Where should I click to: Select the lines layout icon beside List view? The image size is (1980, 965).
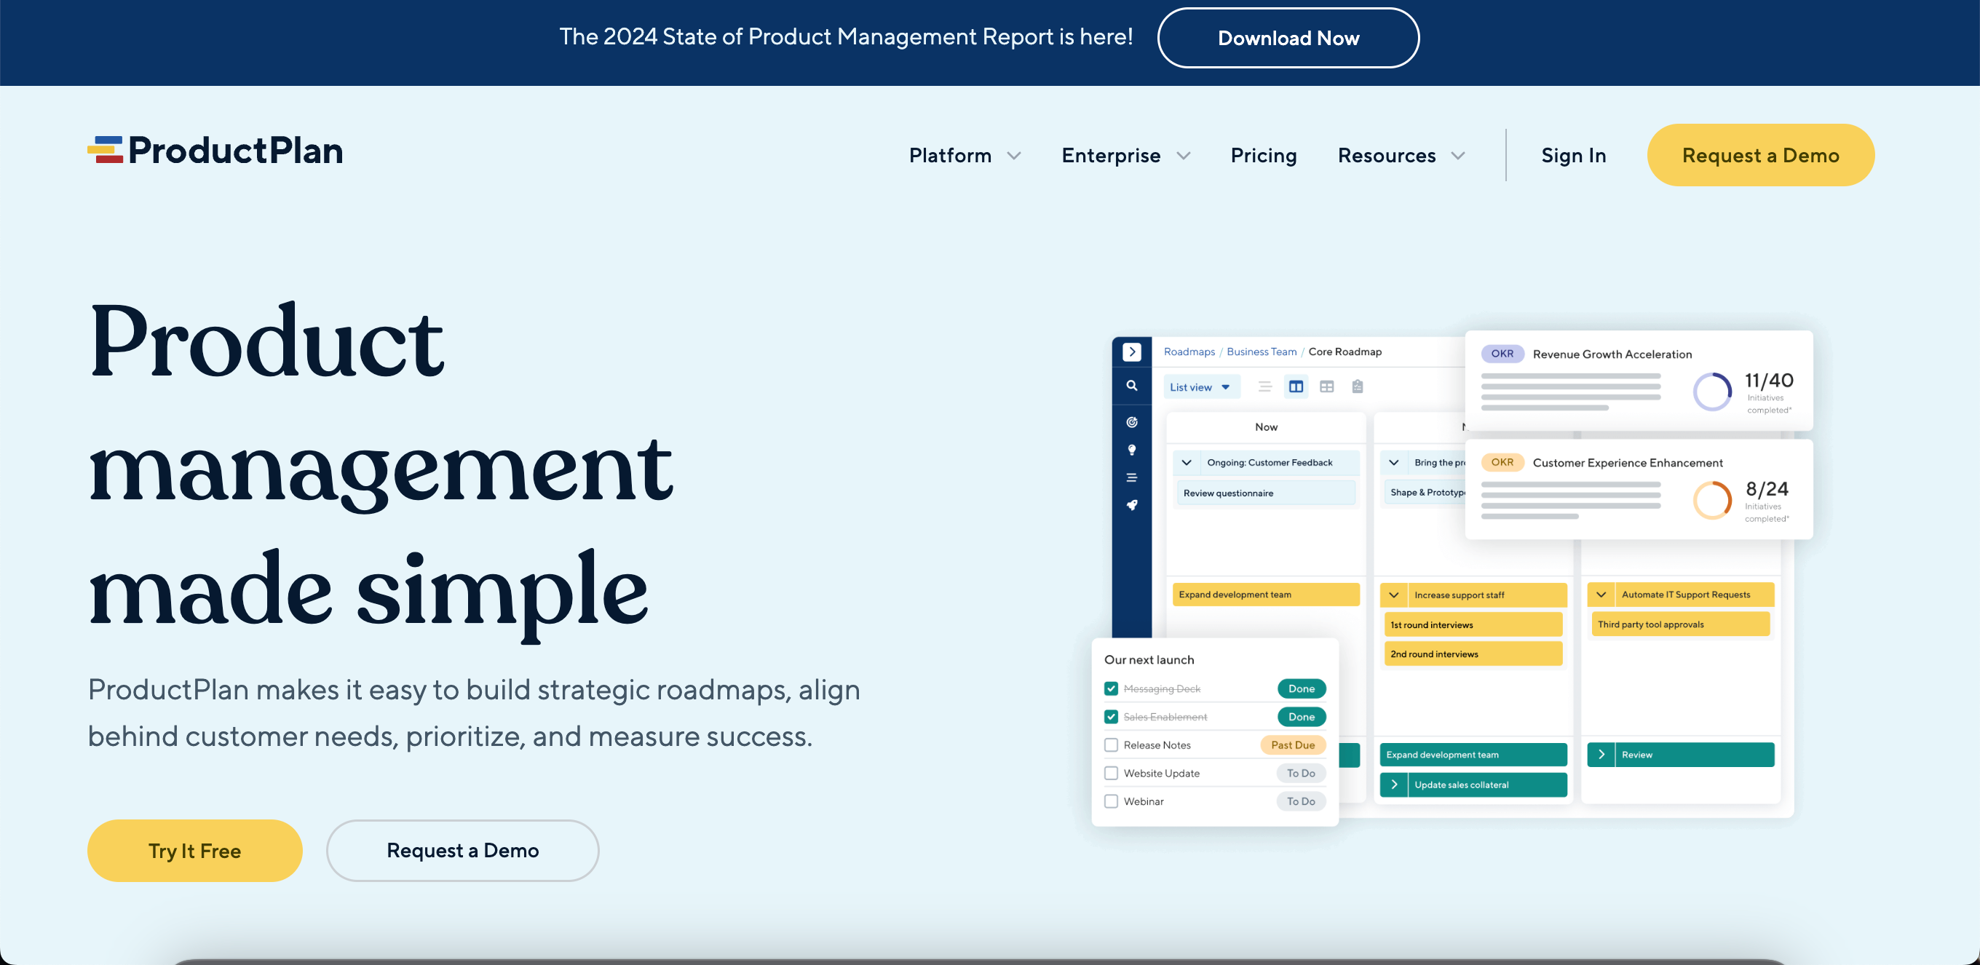[x=1264, y=386]
